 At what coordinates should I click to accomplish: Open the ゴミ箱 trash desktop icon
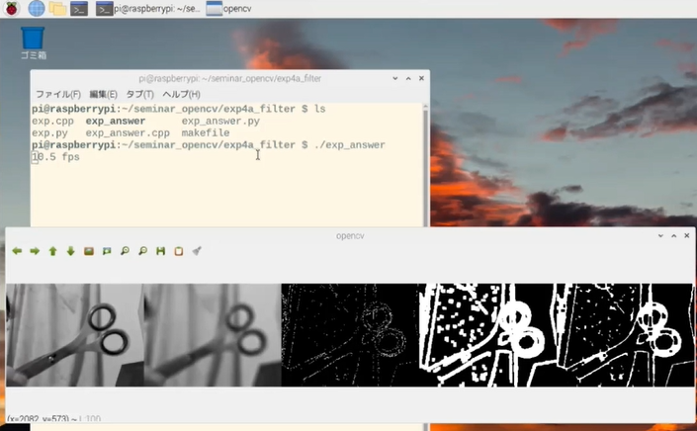coord(33,43)
